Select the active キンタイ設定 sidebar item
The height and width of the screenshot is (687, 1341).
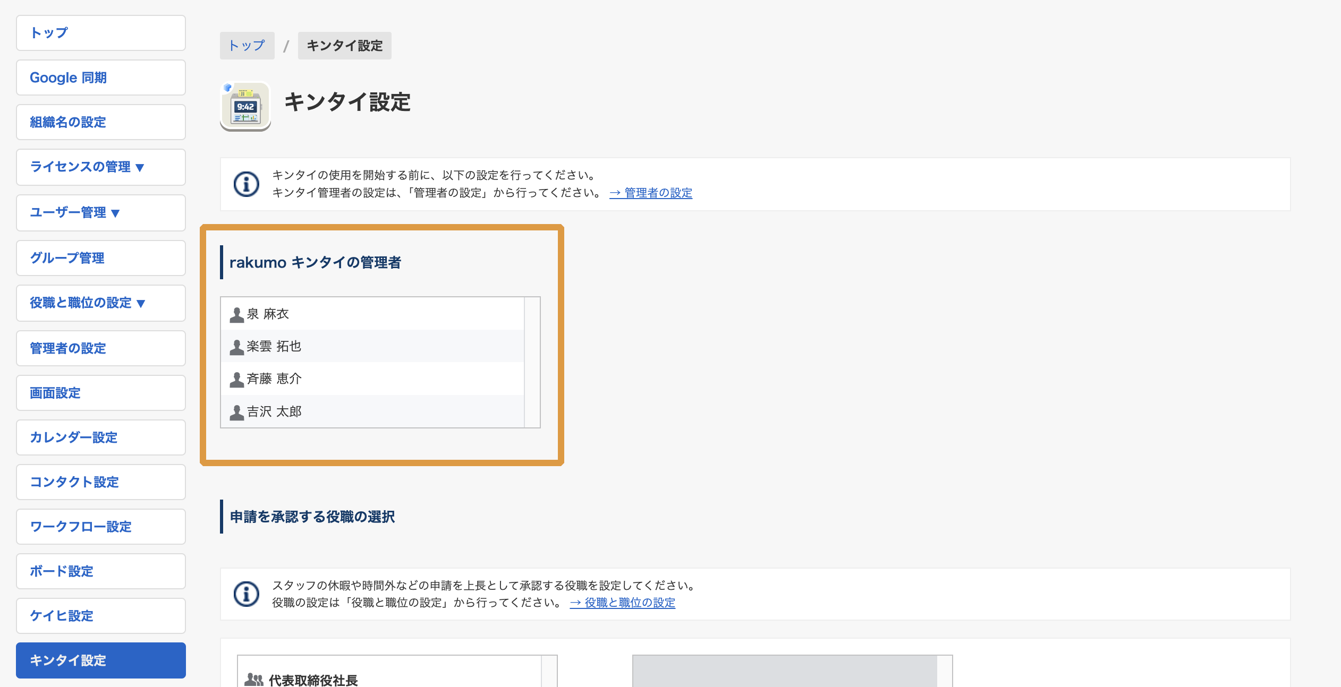[x=101, y=660]
